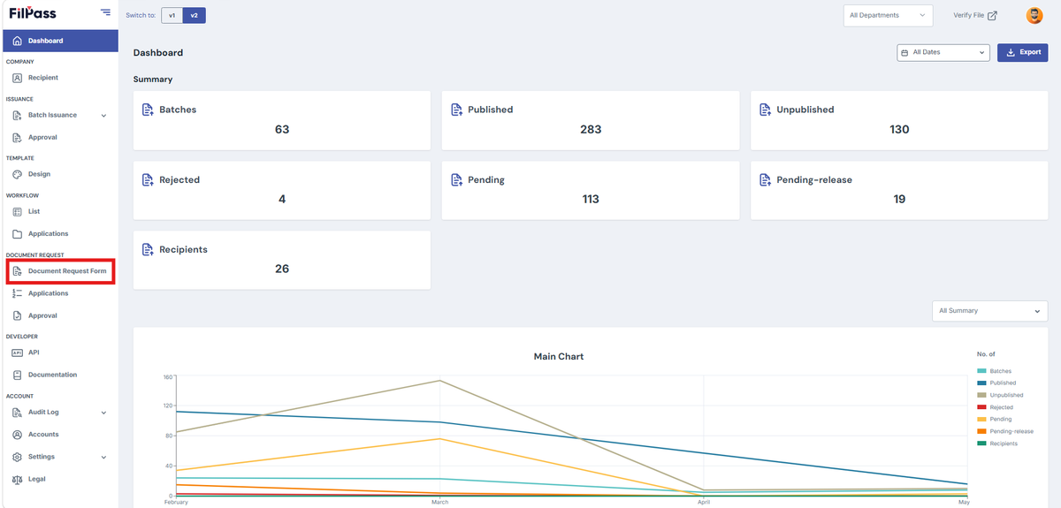Click the API developer icon
This screenshot has height=508, width=1061.
17,353
